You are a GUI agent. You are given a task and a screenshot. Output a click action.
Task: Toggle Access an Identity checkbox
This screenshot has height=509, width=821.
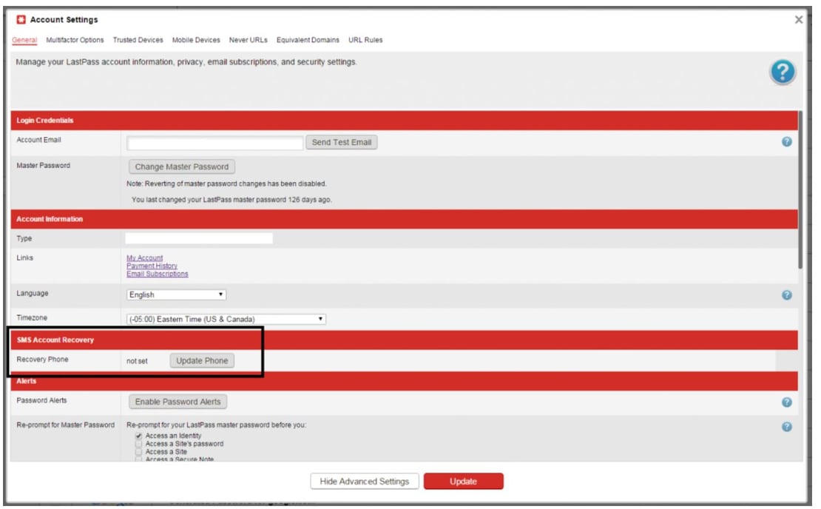(139, 436)
